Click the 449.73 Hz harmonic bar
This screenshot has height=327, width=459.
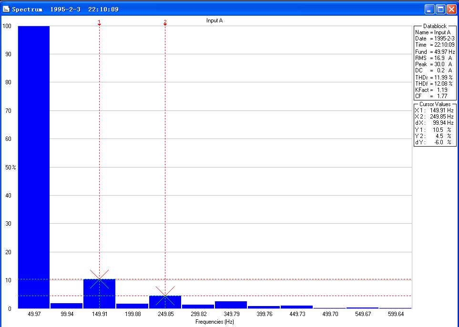297,307
